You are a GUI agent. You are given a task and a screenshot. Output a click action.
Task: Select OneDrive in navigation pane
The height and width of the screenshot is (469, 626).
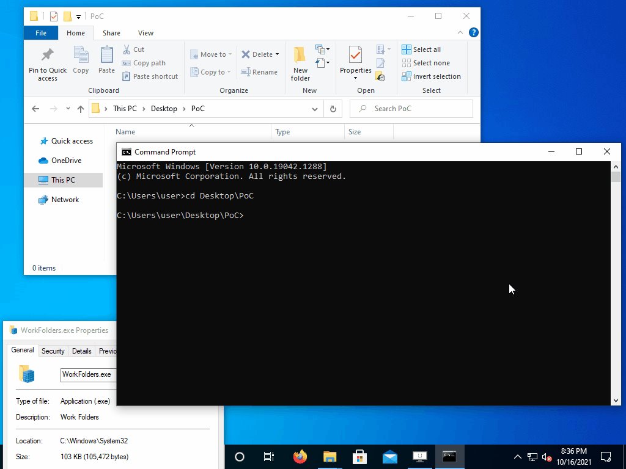click(x=60, y=161)
